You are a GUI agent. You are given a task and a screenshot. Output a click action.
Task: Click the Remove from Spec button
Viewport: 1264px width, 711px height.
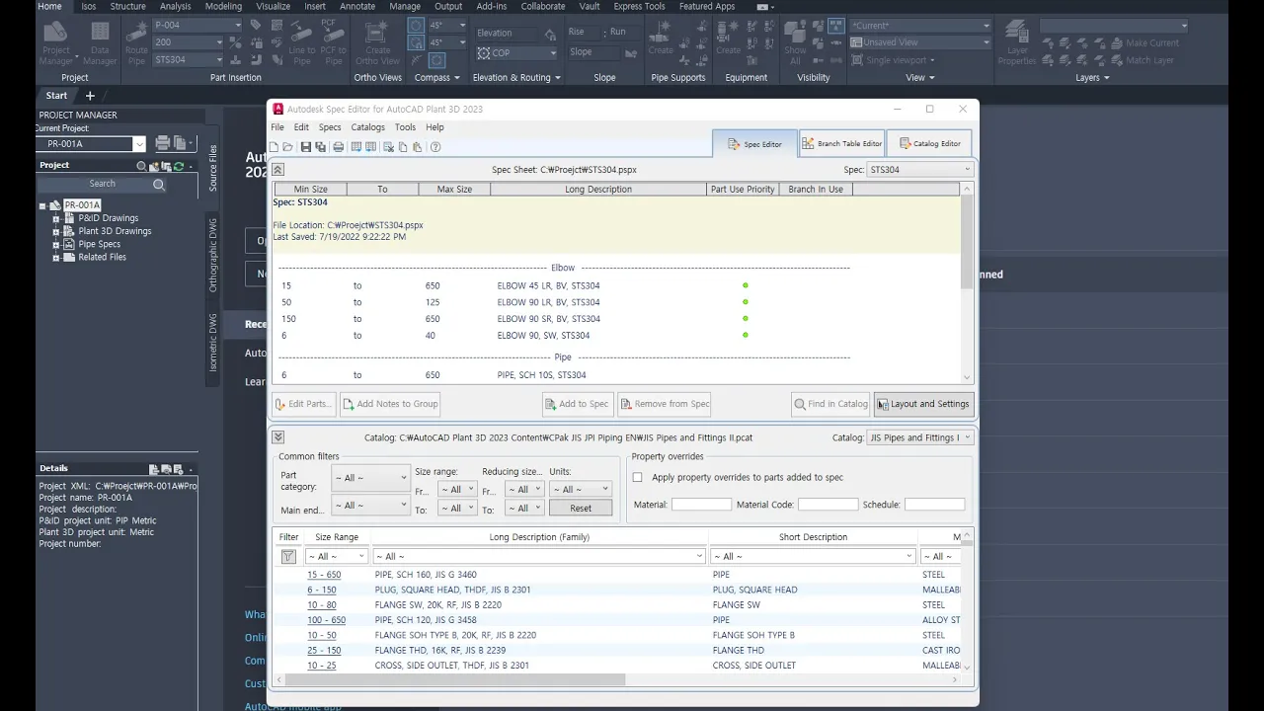[665, 404]
